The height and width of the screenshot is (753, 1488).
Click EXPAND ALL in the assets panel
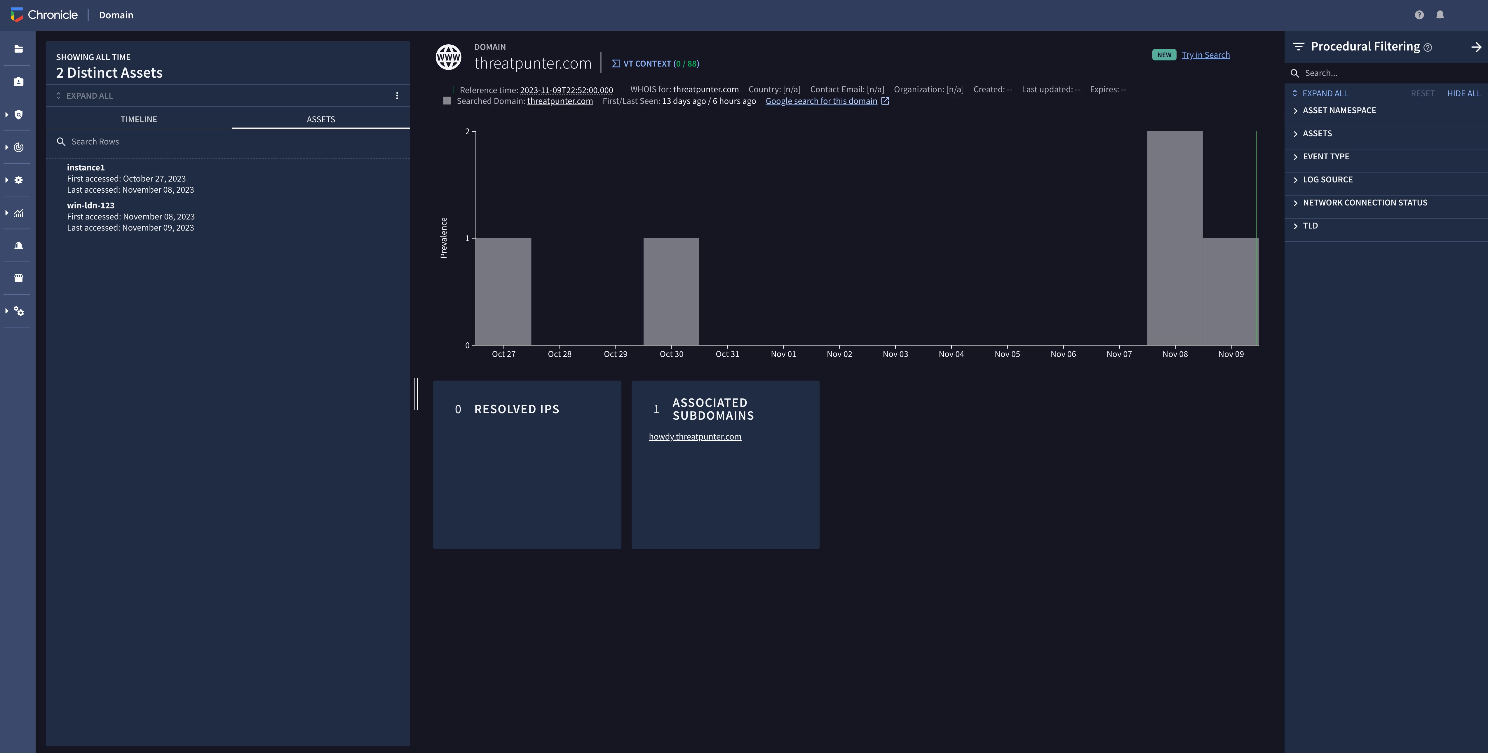[x=84, y=96]
